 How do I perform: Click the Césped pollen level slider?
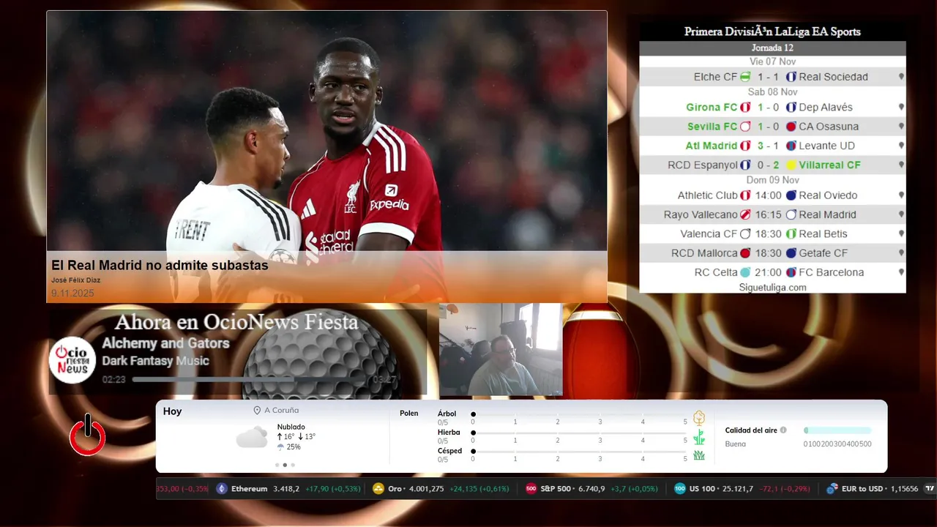click(580, 452)
